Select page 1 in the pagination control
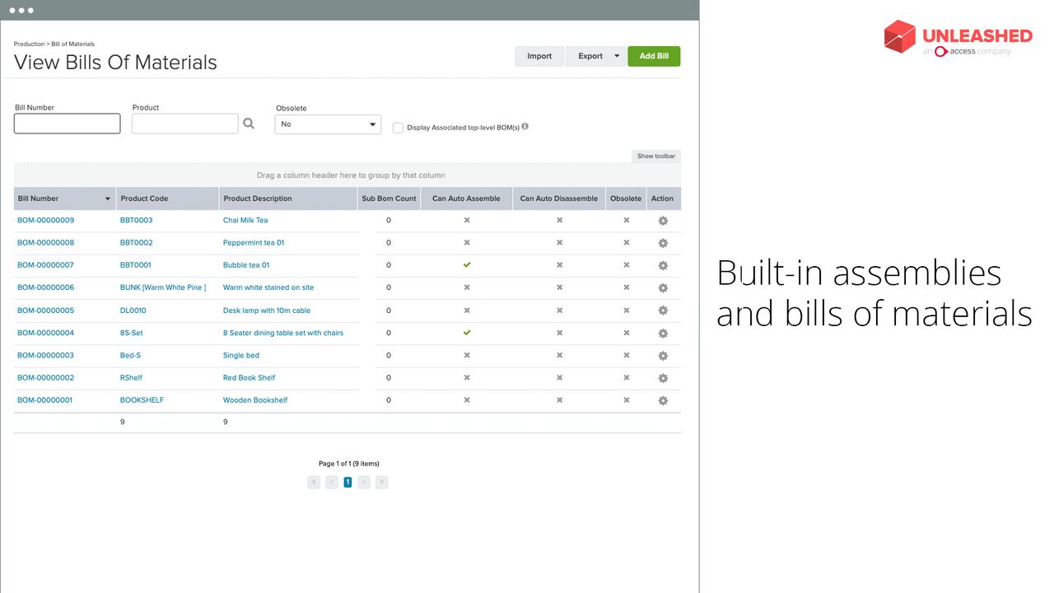This screenshot has height=593, width=1054. click(347, 482)
